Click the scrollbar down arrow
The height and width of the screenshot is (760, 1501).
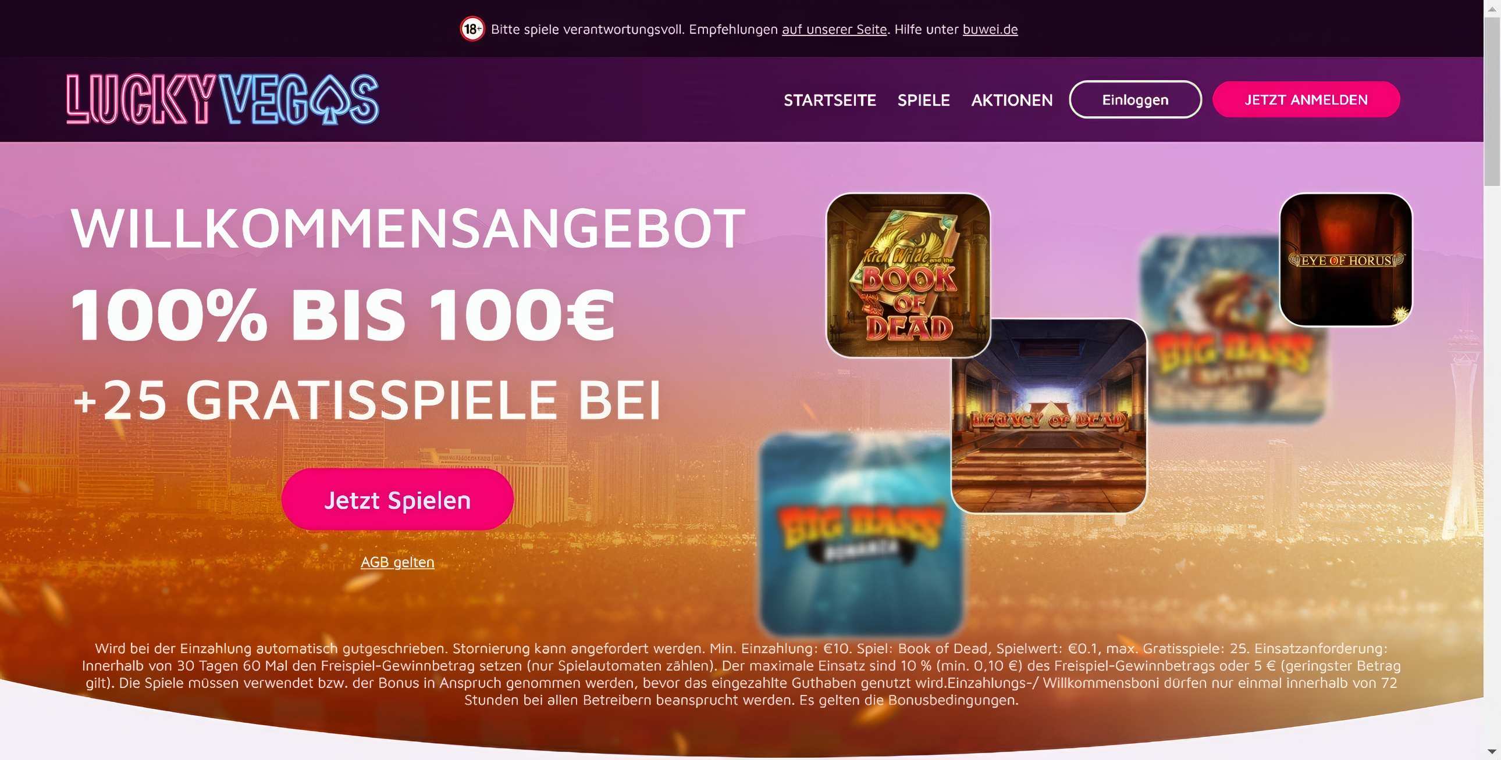click(x=1492, y=752)
